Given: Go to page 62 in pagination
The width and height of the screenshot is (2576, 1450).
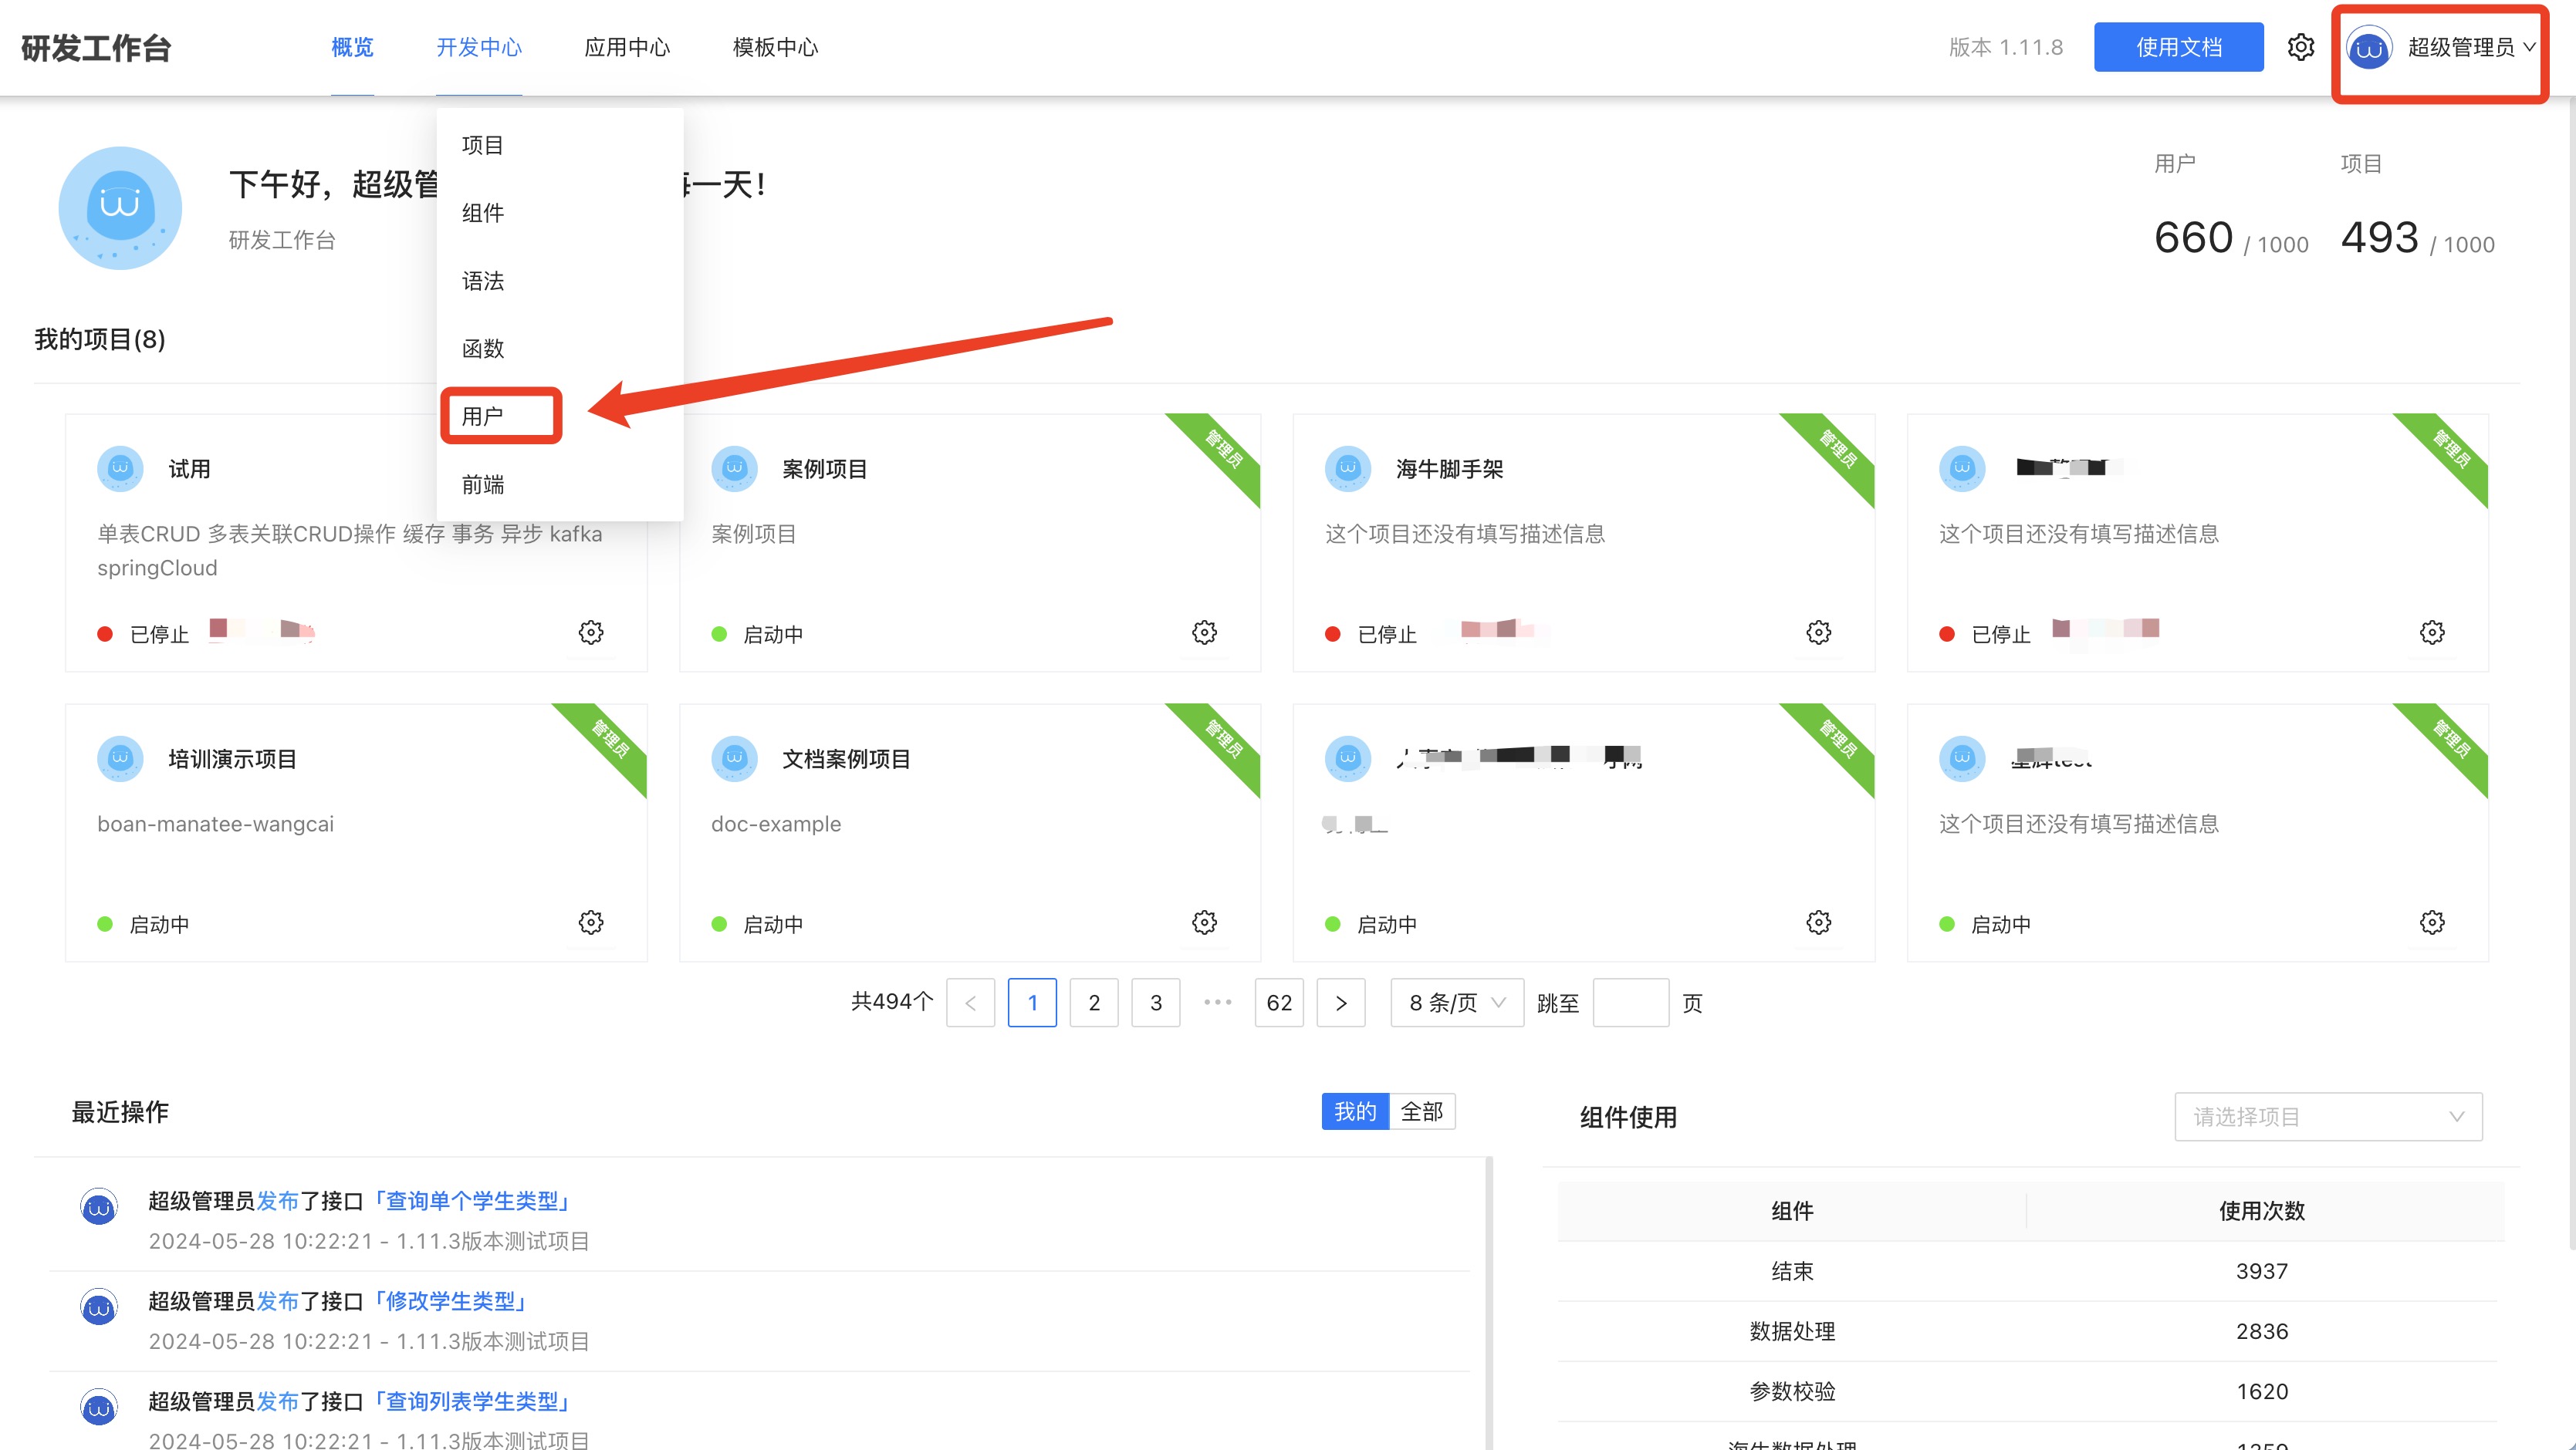Looking at the screenshot, I should 1279,1003.
